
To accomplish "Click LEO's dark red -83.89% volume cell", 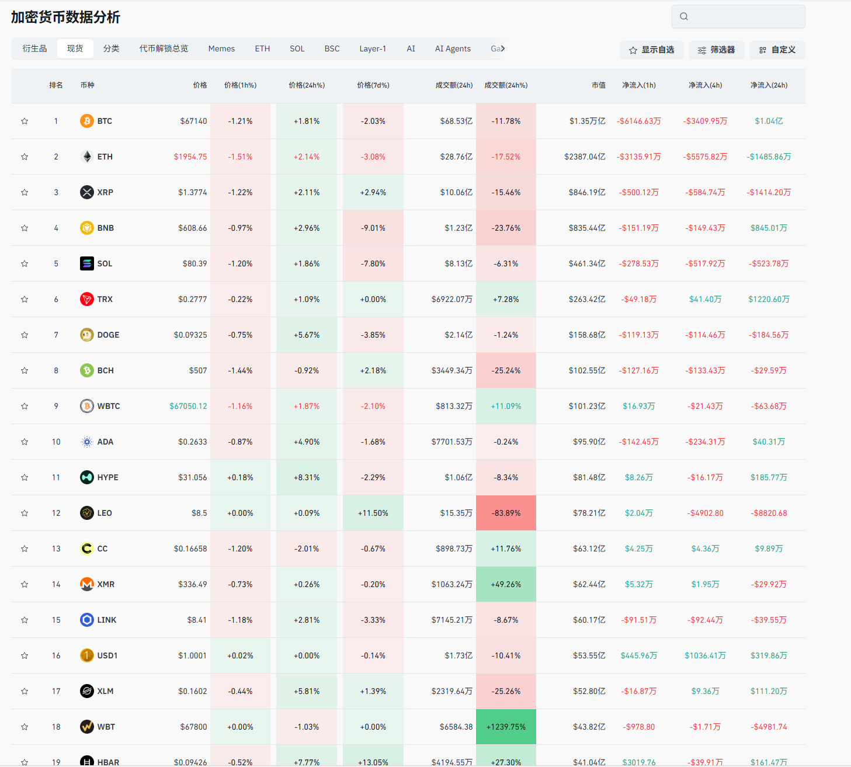I will pyautogui.click(x=506, y=513).
